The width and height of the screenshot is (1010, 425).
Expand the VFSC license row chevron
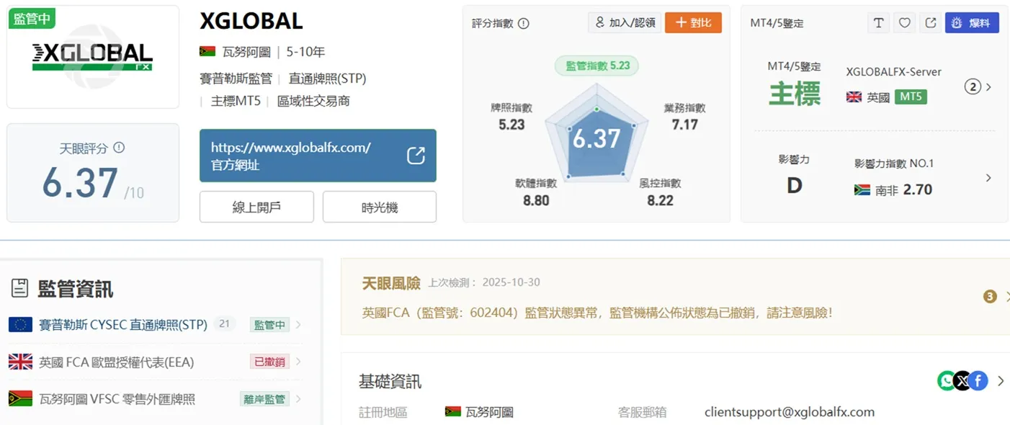298,398
